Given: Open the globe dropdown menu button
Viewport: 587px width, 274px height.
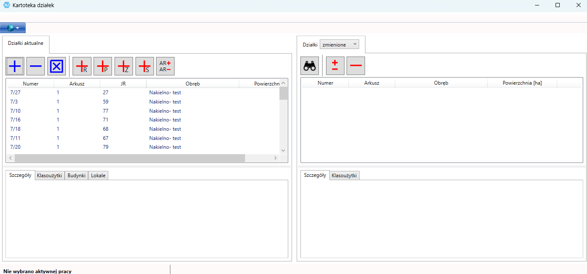Looking at the screenshot, I should coord(13,28).
